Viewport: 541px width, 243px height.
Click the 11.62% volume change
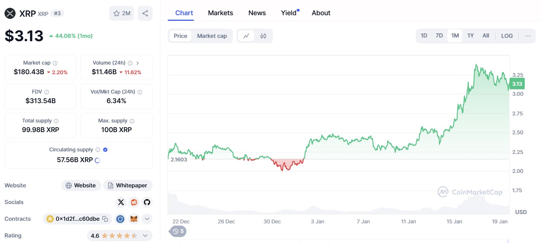point(130,72)
